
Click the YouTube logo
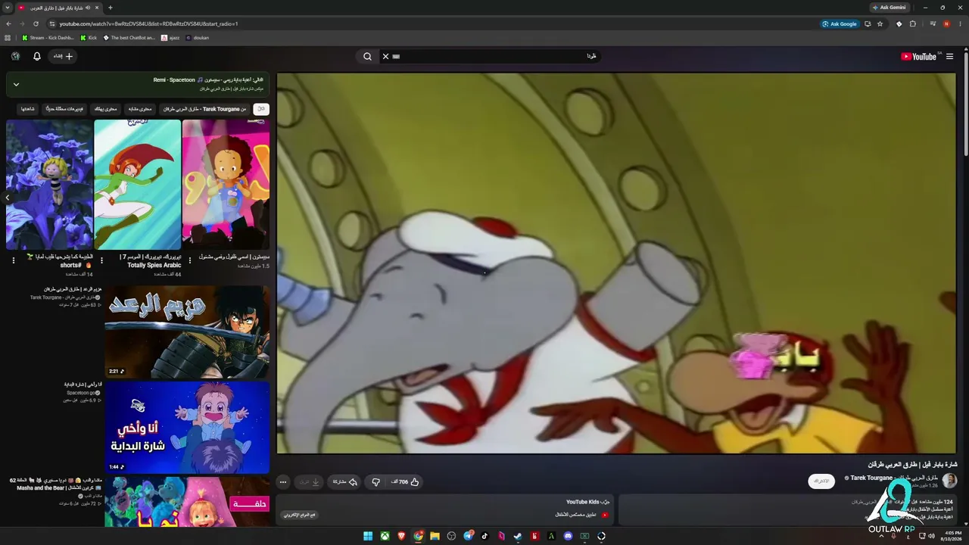(921, 56)
